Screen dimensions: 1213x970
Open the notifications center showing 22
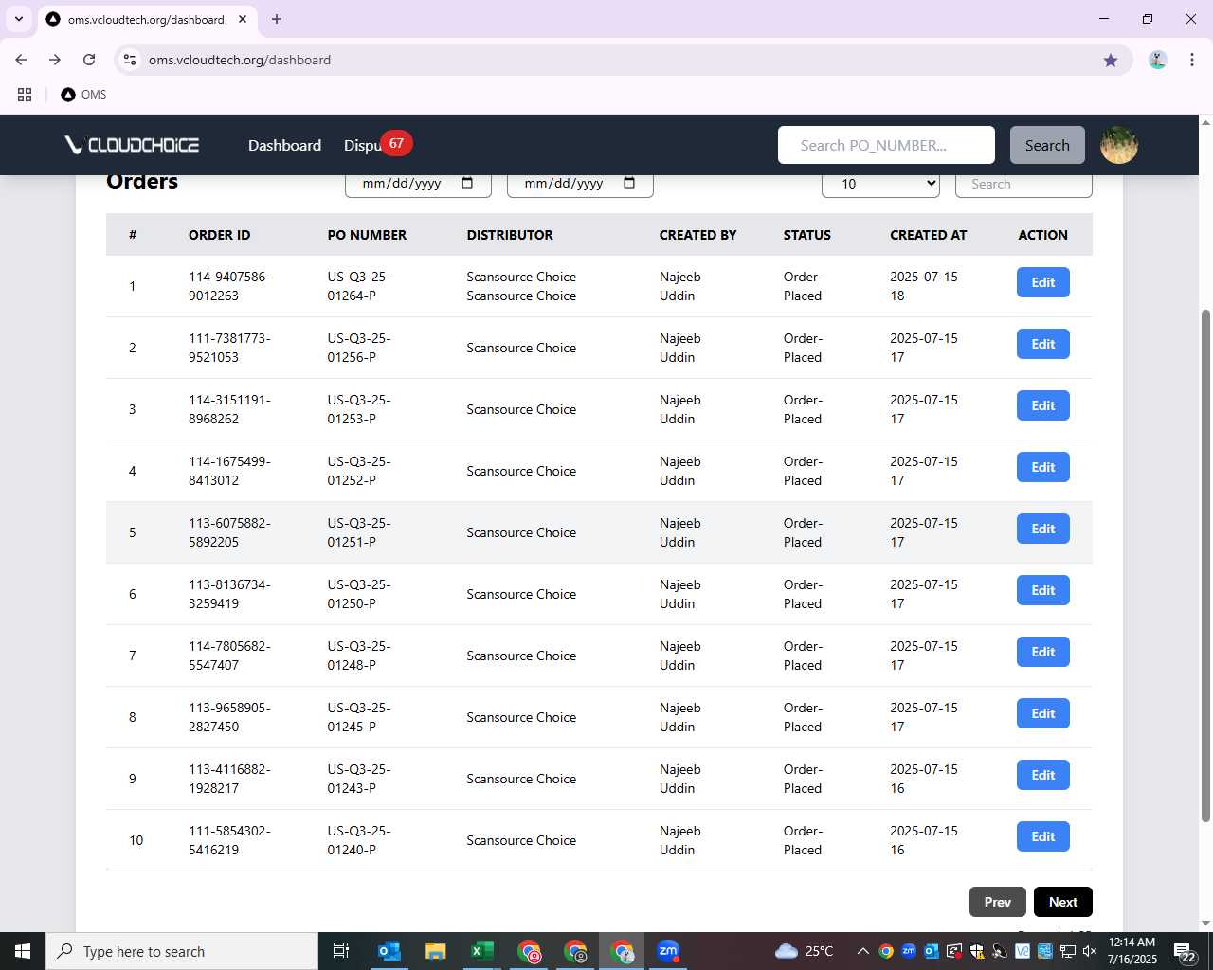click(x=1186, y=952)
